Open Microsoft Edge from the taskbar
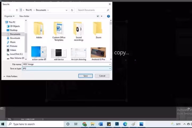The width and height of the screenshot is (192, 128). coord(125,124)
